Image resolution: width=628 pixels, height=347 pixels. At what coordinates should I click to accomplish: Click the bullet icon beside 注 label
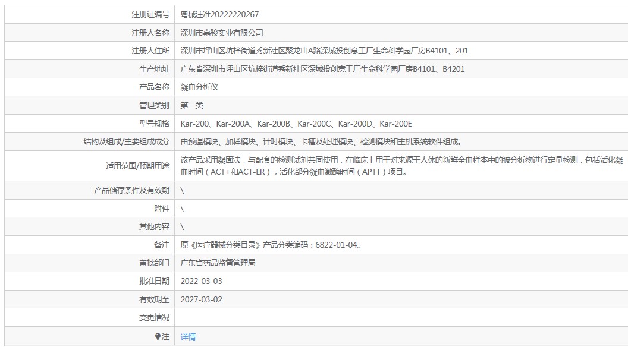tap(158, 336)
